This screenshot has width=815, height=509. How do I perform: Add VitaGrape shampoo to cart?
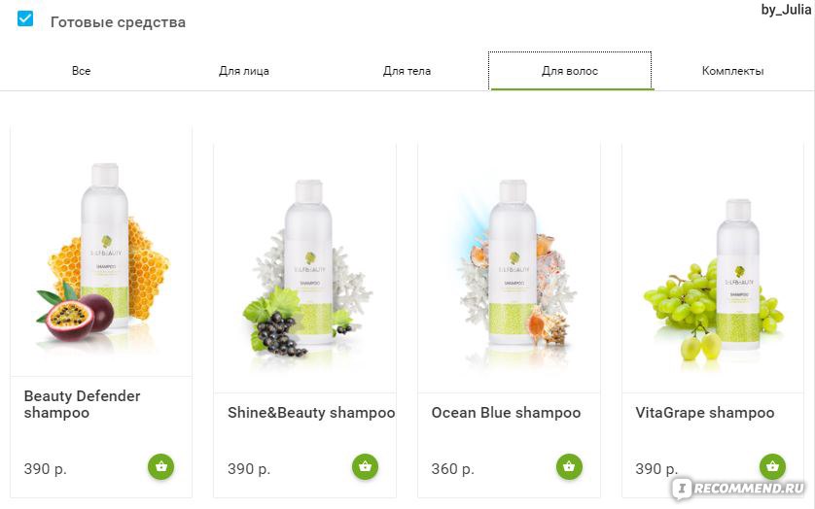[x=772, y=466]
